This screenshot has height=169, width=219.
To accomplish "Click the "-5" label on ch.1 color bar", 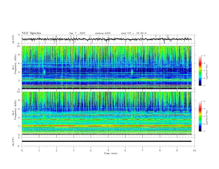I will (x=204, y=71).
